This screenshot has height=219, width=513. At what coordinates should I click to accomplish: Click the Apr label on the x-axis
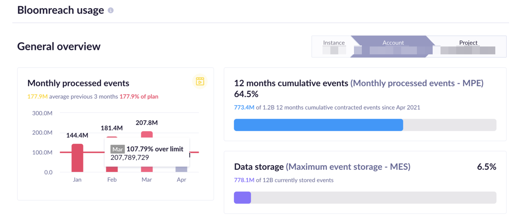pyautogui.click(x=181, y=180)
